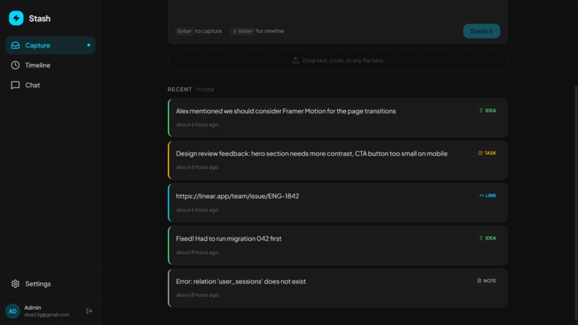Click the Enter key hint 'to capture'
The width and height of the screenshot is (578, 325).
[x=199, y=31]
